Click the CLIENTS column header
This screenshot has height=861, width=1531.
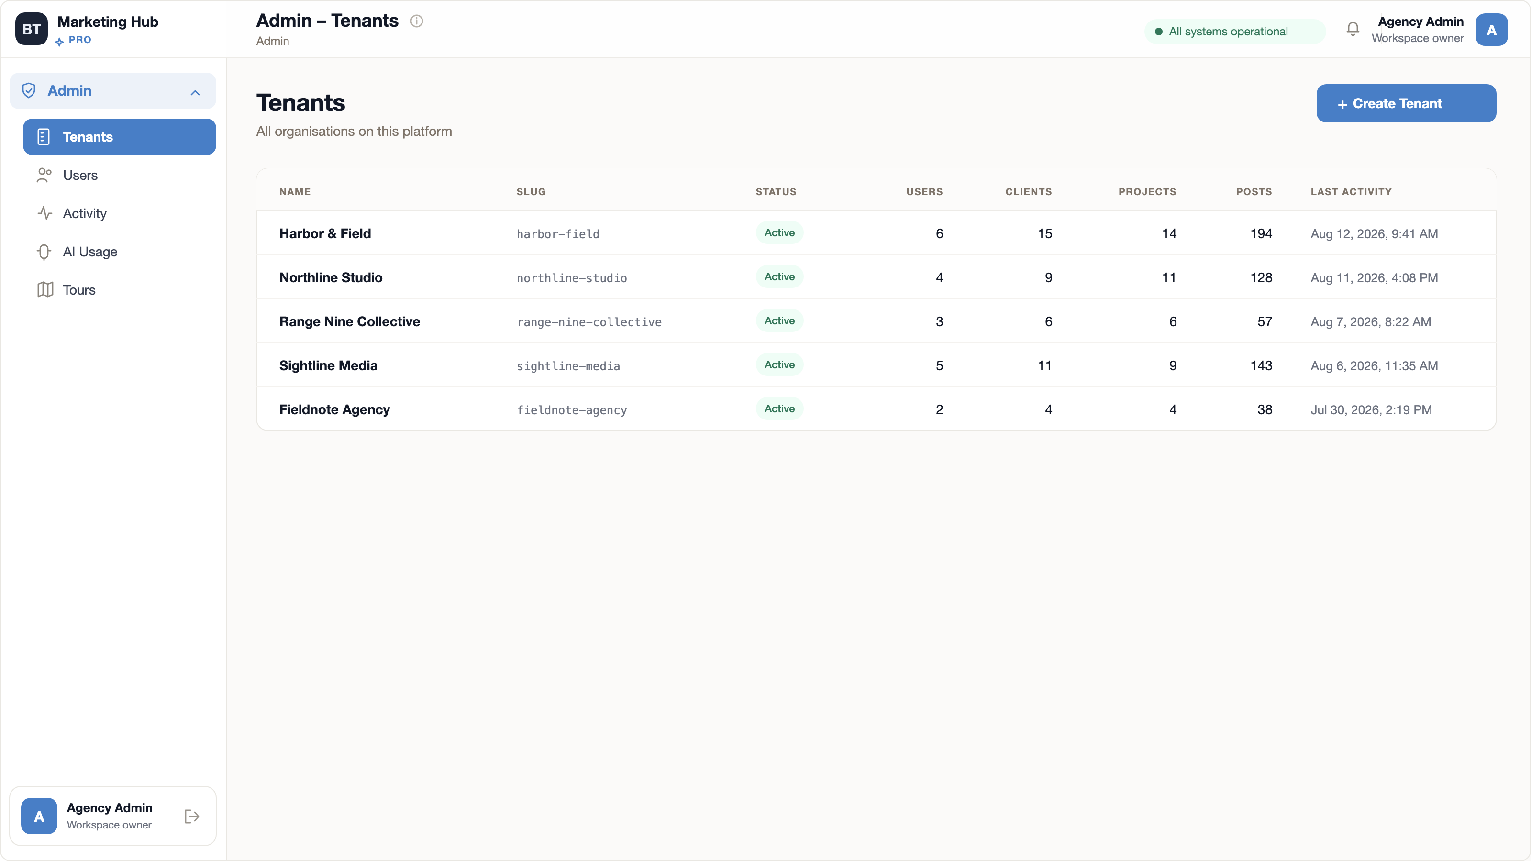click(1028, 191)
